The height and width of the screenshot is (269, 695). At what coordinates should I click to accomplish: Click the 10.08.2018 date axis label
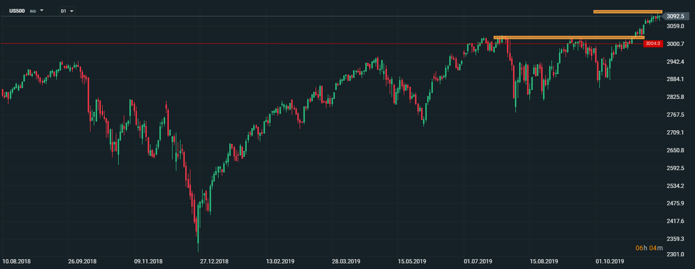click(x=16, y=261)
